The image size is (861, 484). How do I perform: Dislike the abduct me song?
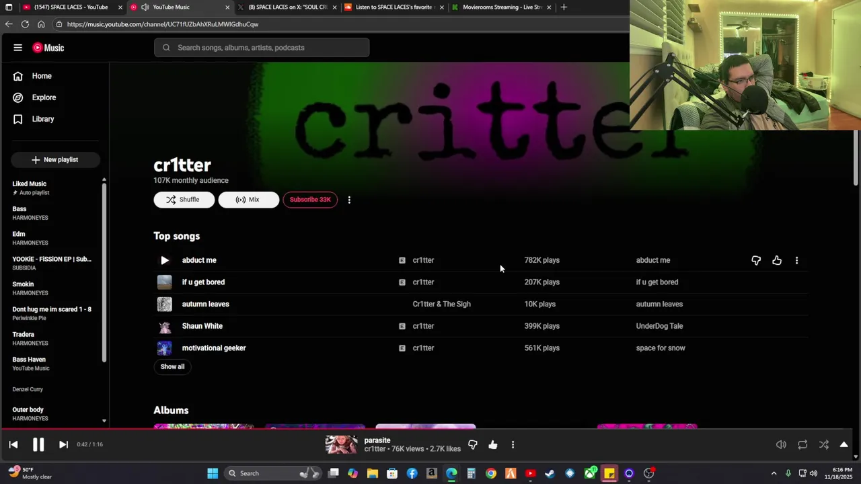coord(756,260)
